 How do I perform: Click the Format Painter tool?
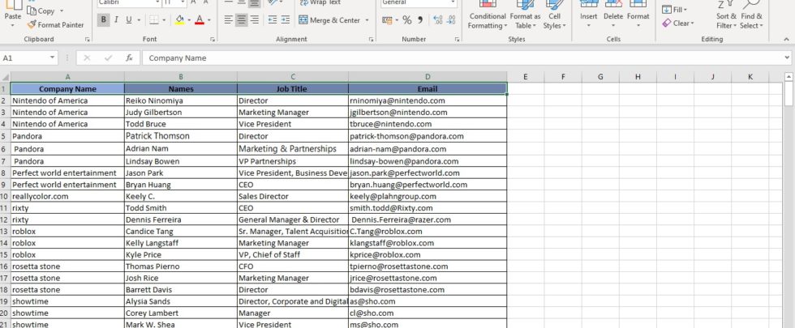tap(55, 25)
